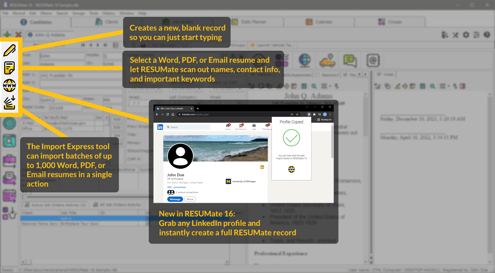
Task: Click note date Friday, December 10, 2021
Action: [x=422, y=119]
